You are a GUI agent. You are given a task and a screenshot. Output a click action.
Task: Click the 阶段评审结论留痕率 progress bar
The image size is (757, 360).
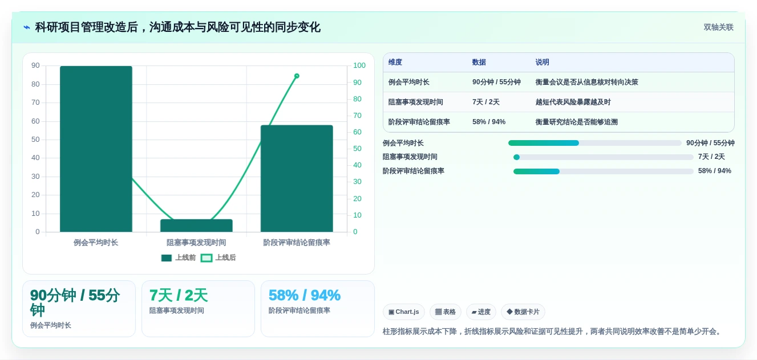click(604, 171)
